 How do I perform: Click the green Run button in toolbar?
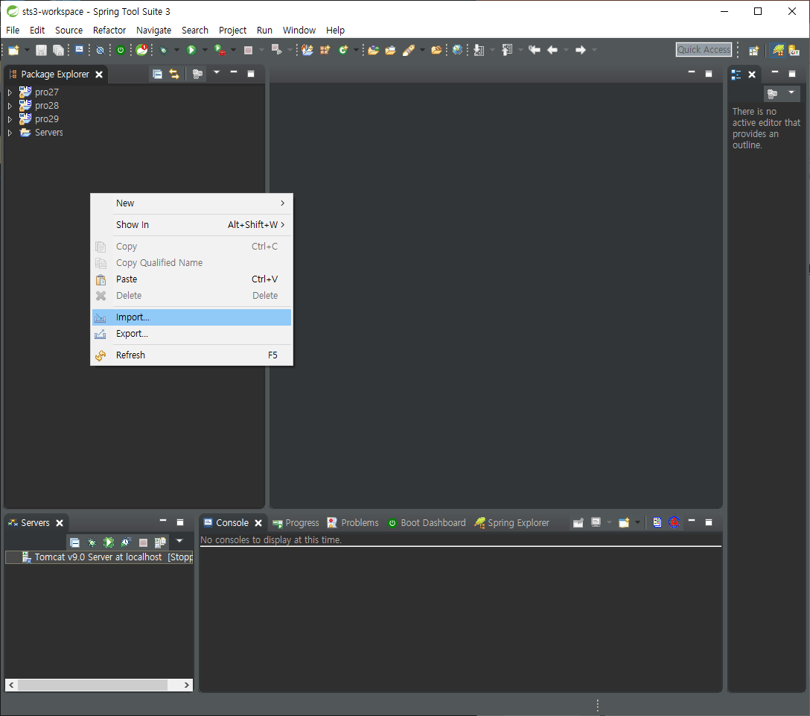(191, 50)
